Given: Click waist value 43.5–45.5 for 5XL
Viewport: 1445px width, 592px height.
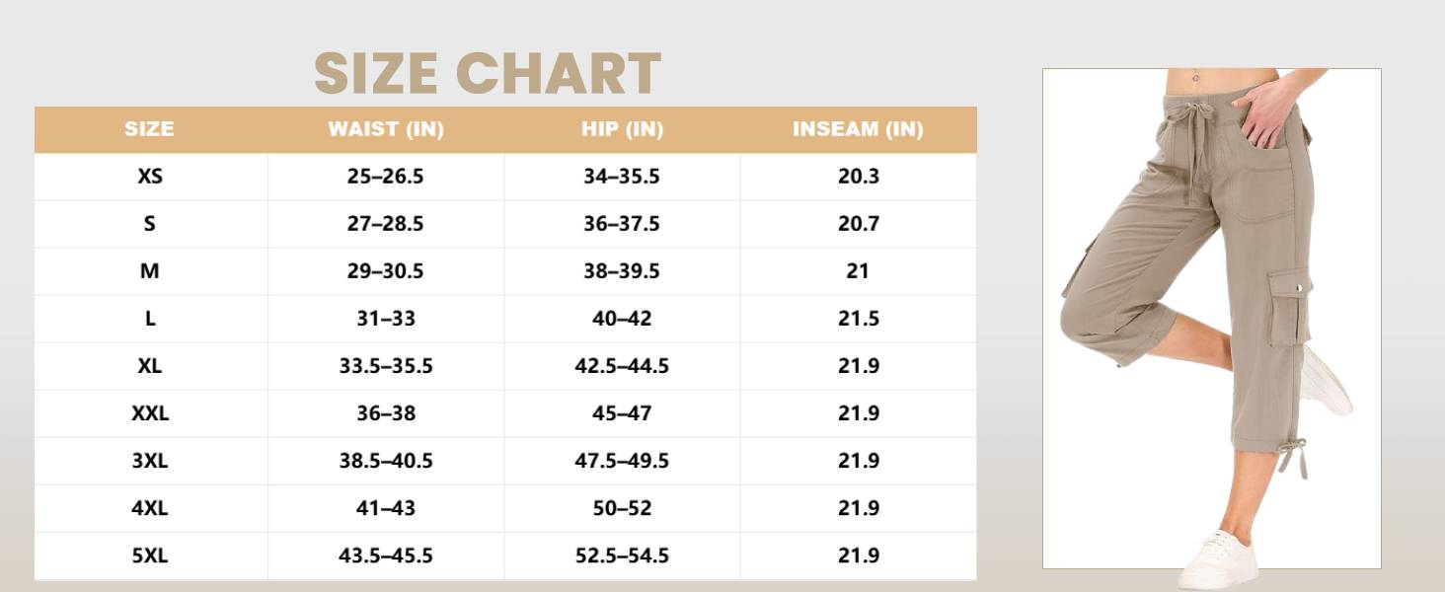Looking at the screenshot, I should pos(386,555).
